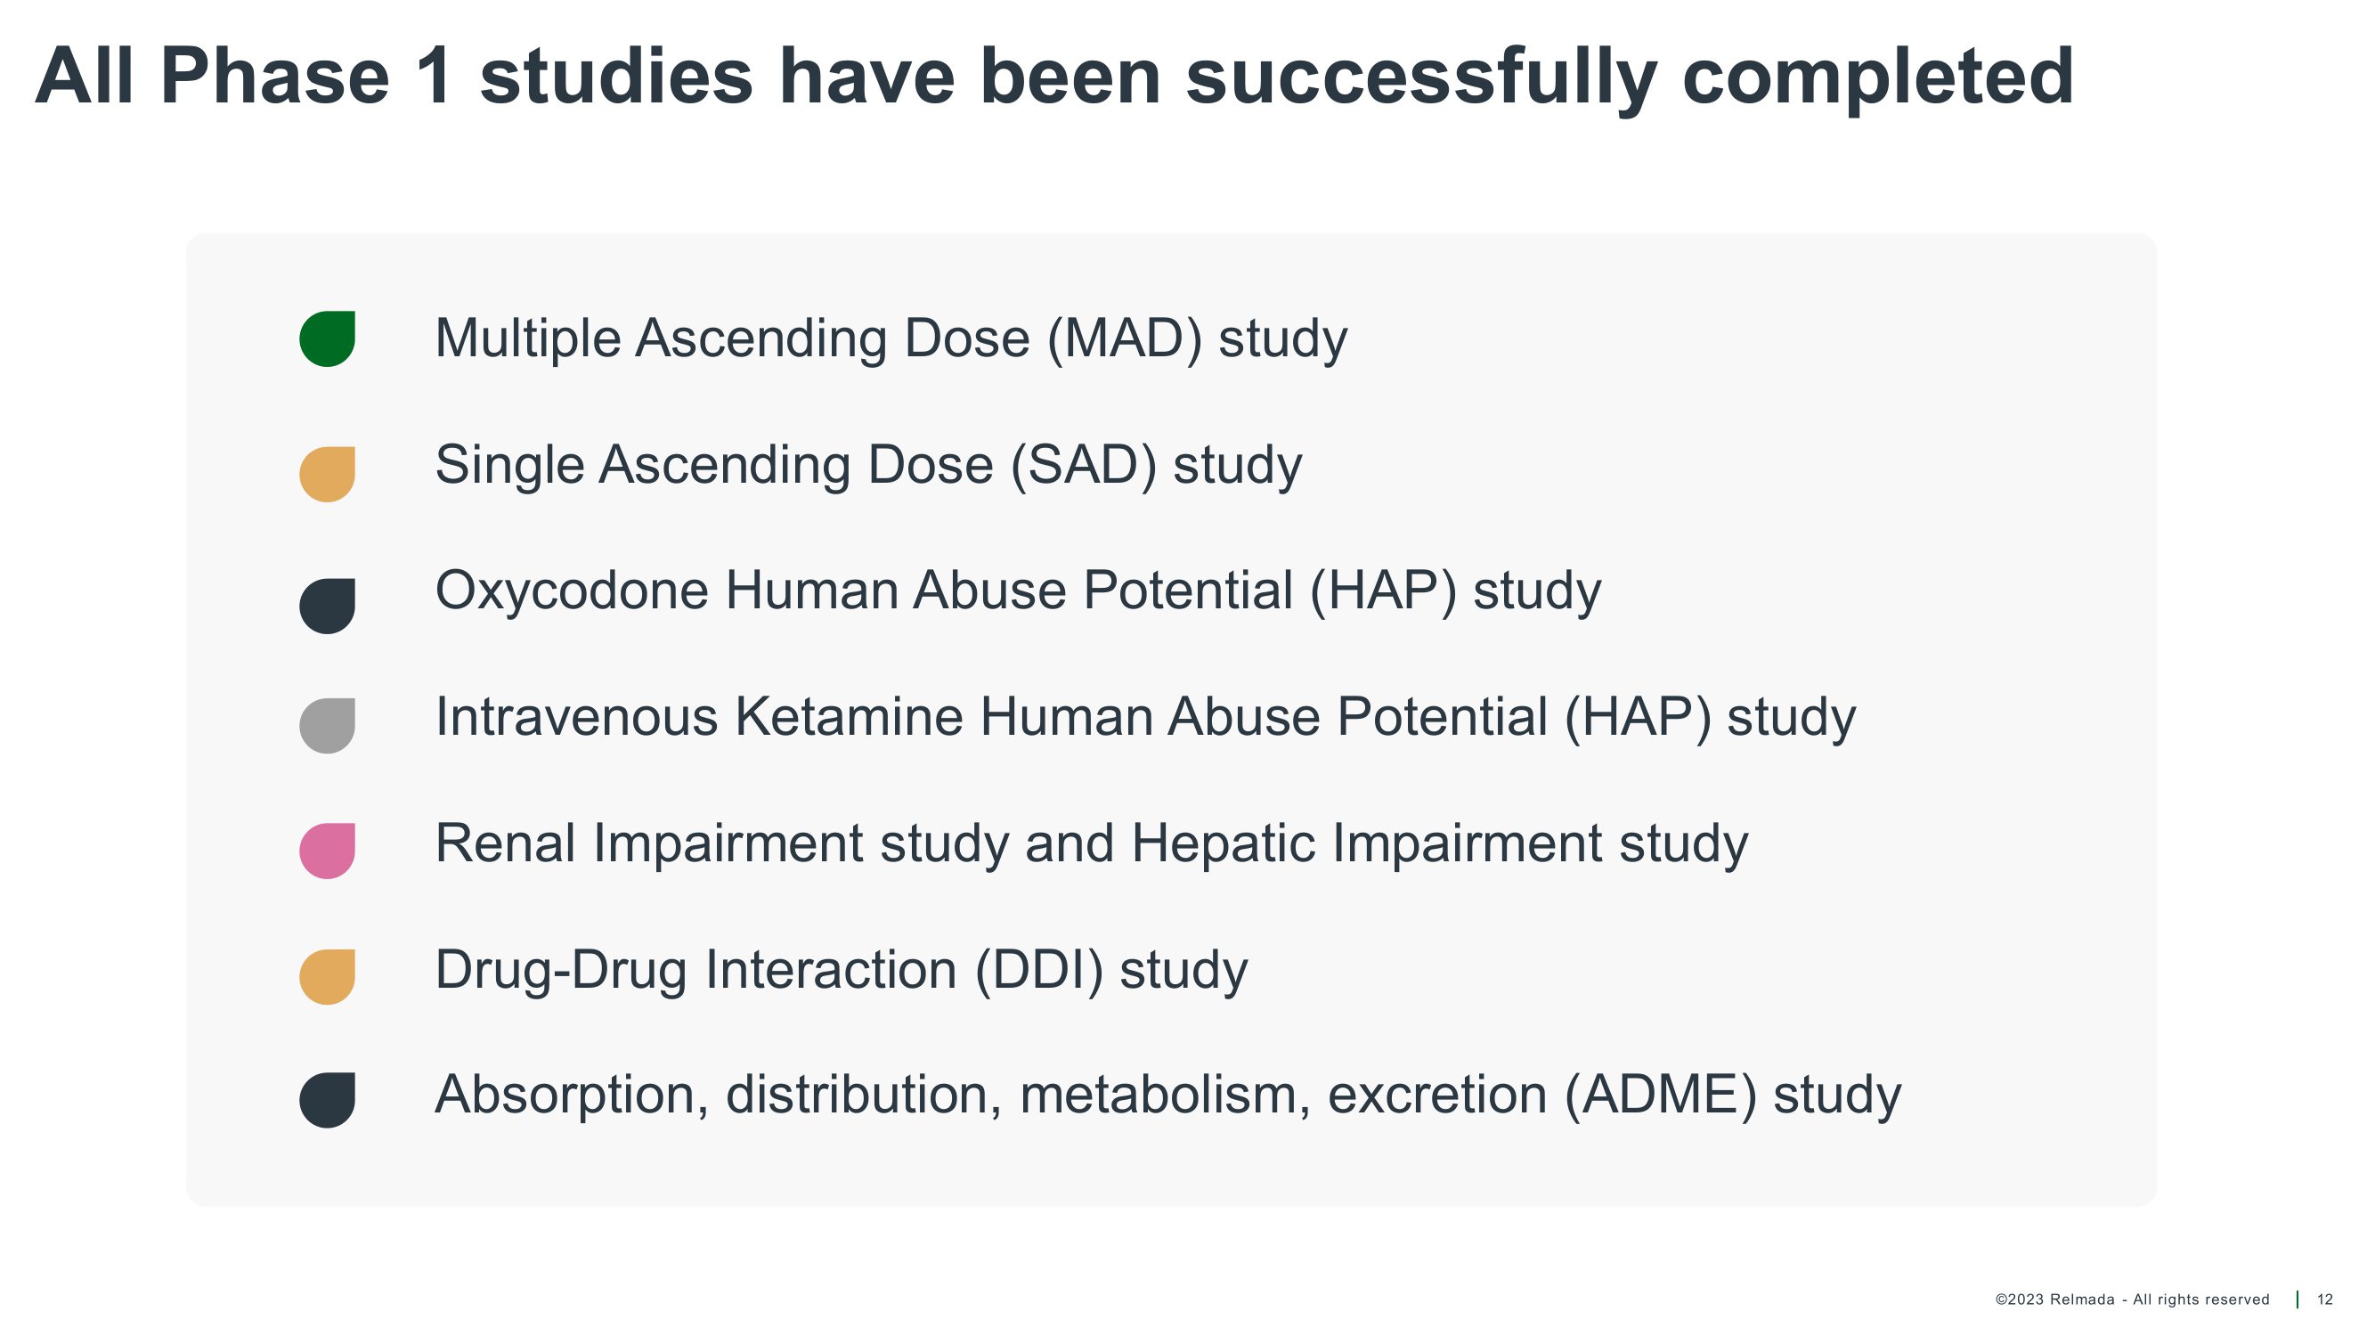The height and width of the screenshot is (1336, 2375).
Task: Click the Intravenous Ketamine Human Abuse Potential line
Action: 1144,717
